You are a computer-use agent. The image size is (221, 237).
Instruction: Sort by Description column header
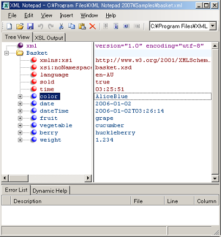click(x=70, y=201)
